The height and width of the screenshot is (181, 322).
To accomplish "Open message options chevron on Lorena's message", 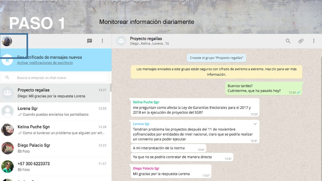I will tap(255, 124).
